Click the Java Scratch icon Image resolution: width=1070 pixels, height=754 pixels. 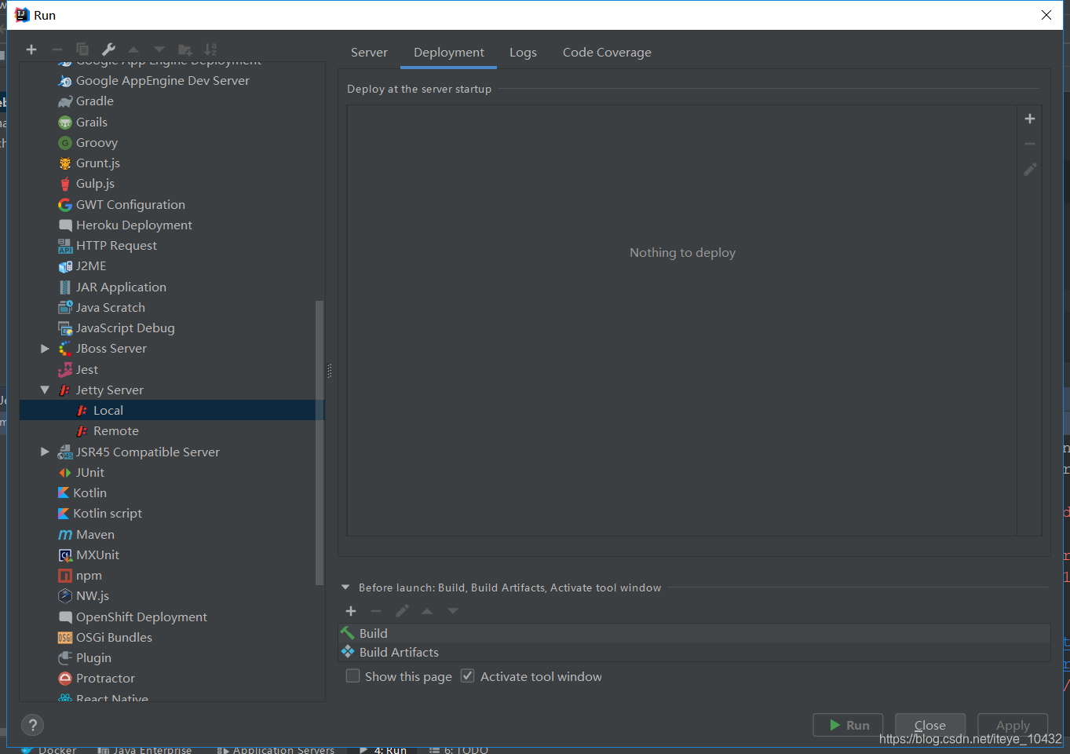(x=65, y=308)
